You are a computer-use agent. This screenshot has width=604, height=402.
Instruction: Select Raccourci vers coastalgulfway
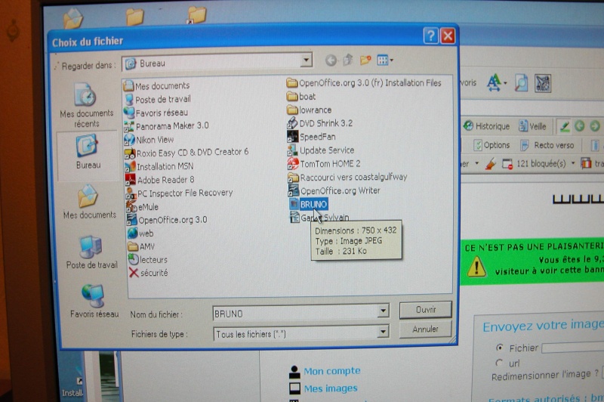[x=348, y=178]
